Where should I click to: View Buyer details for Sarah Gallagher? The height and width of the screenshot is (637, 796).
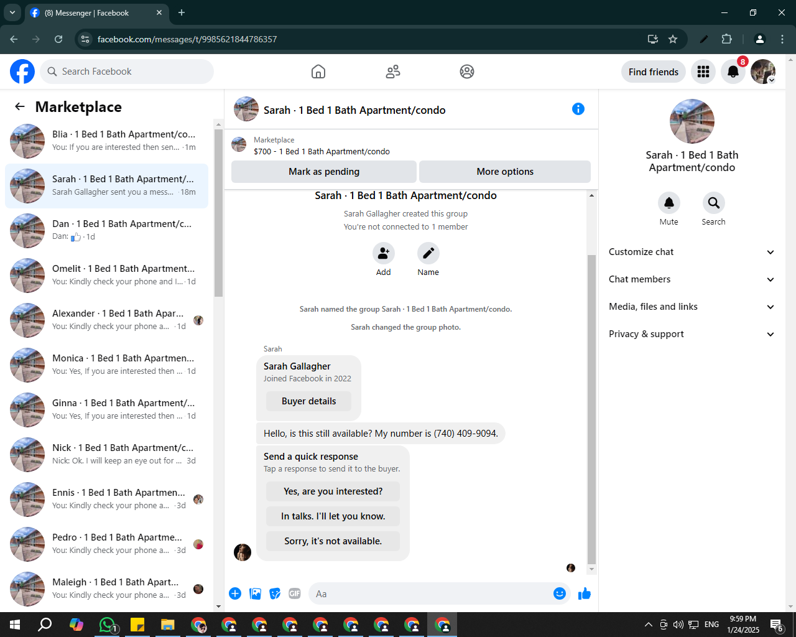tap(308, 401)
